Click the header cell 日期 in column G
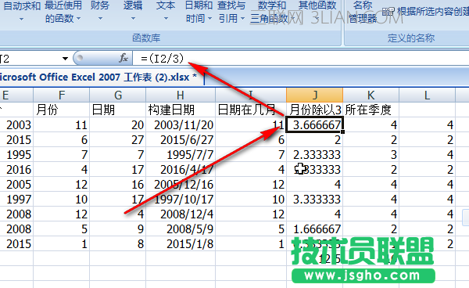The image size is (469, 288). click(117, 110)
